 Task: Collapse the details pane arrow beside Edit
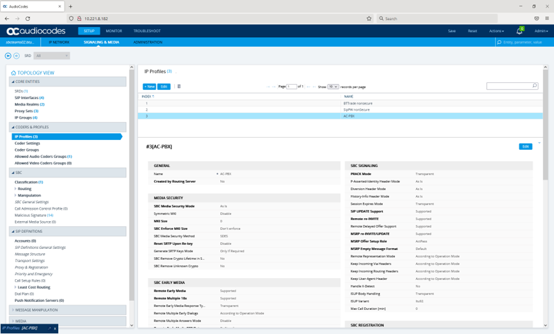coord(539,143)
